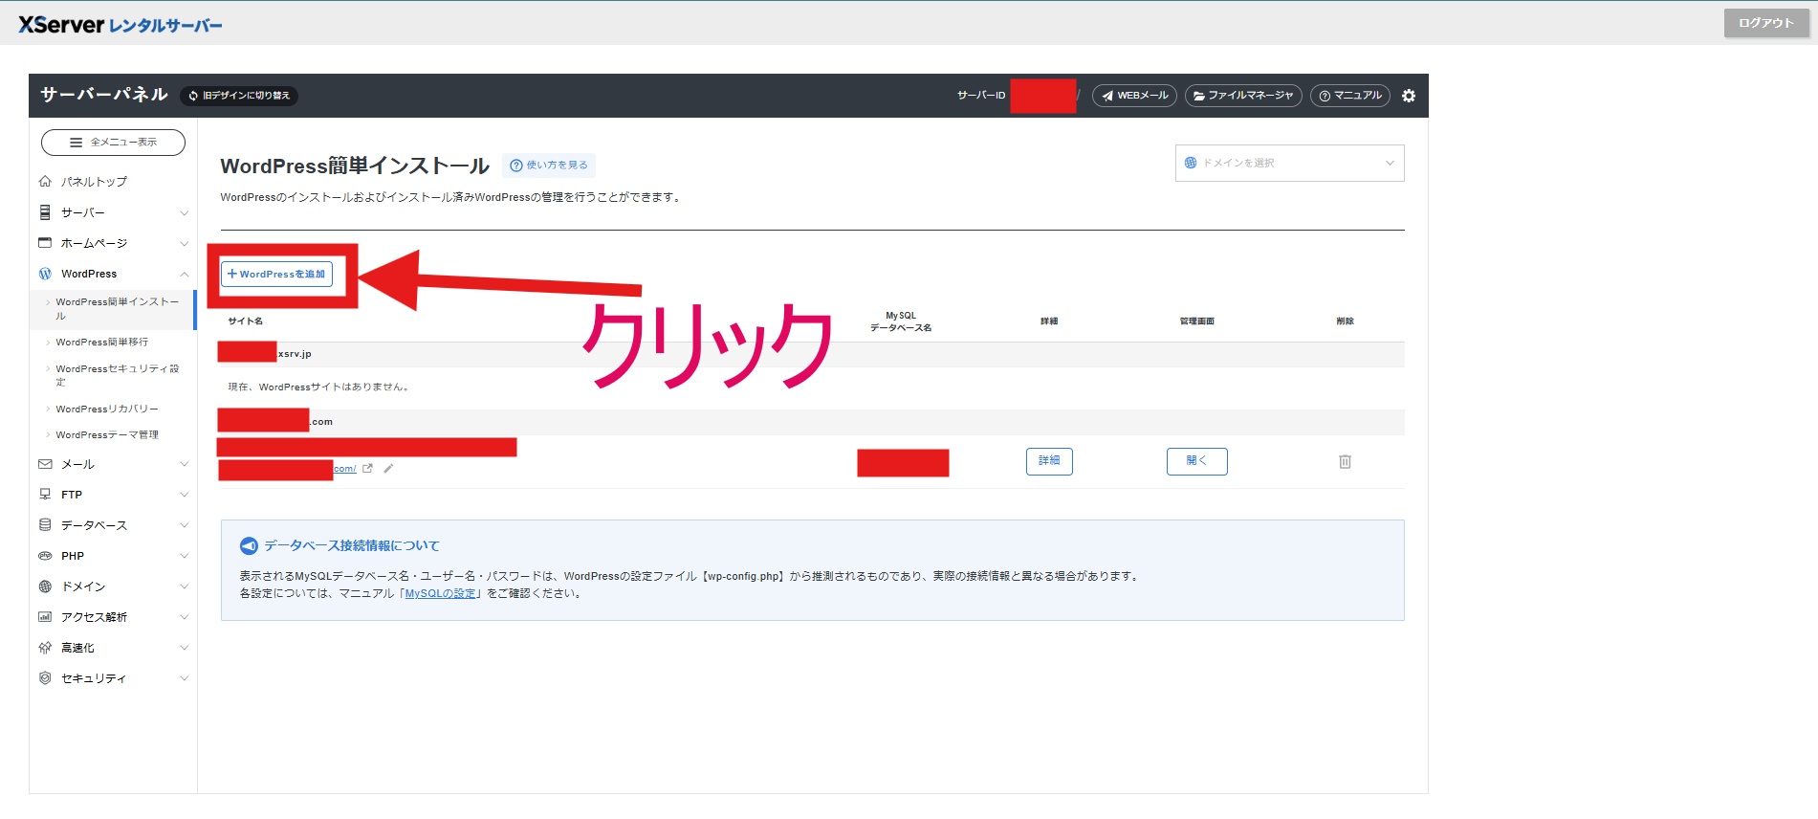Click the WordPress logo icon in sidebar
Viewport: 1818px width, 819px height.
45,274
